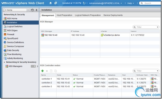Image resolution: width=162 pixels, height=99 pixels.
Task: Switch to the Host Preparation tab
Action: coord(64,15)
